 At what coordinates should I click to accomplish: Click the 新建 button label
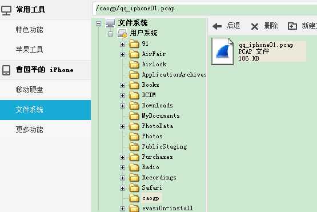pyautogui.click(x=309, y=26)
